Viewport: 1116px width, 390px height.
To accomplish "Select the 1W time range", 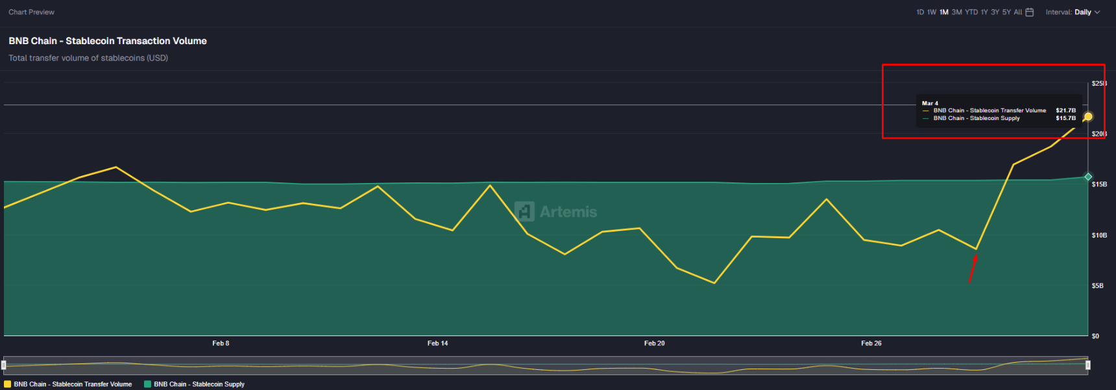I will [932, 12].
